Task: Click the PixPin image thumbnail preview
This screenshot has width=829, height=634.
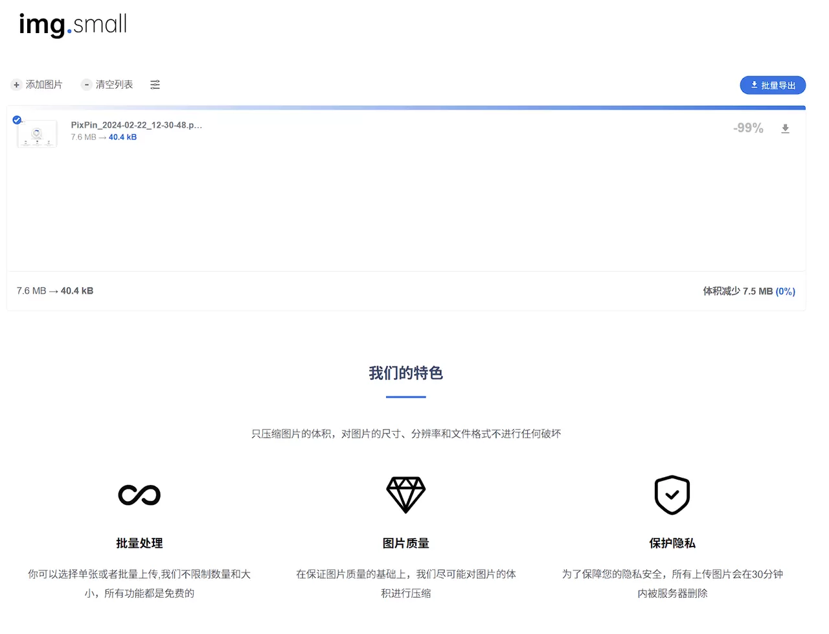Action: pos(37,134)
